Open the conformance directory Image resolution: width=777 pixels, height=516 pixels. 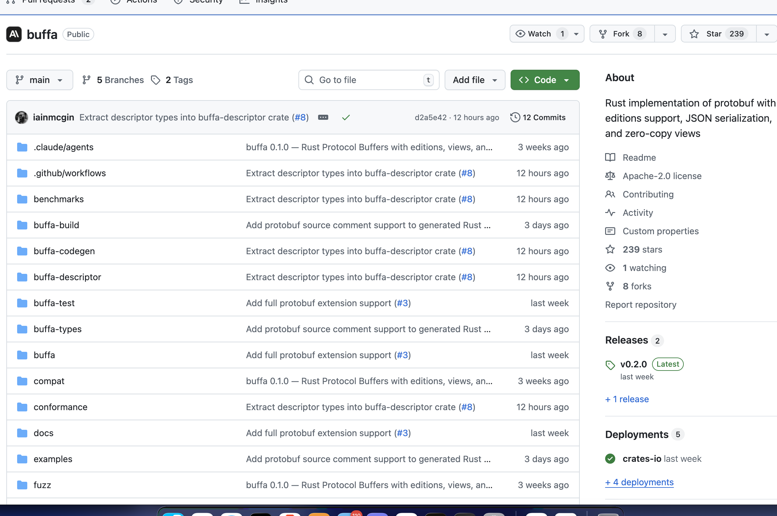61,407
